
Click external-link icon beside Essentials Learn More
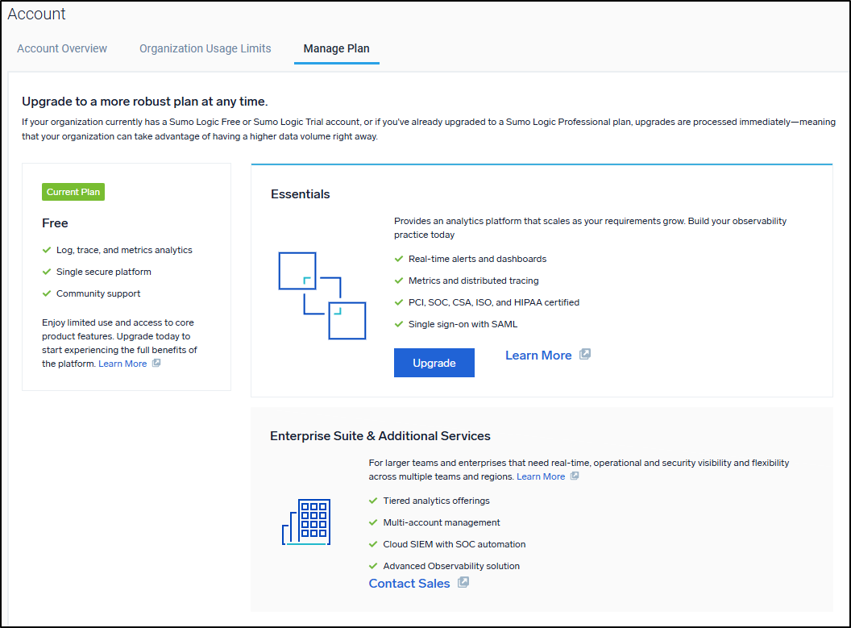click(585, 354)
